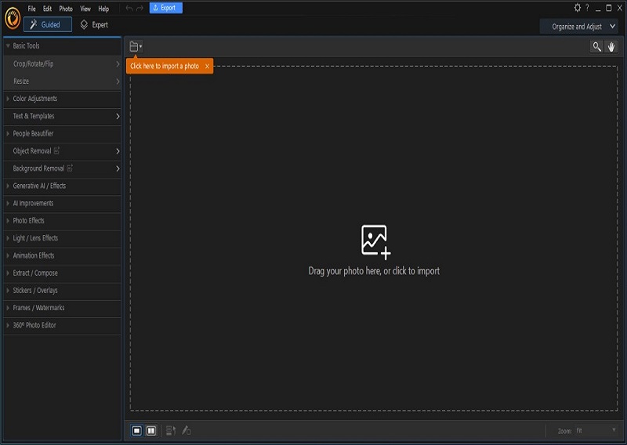Click the PhotoDirector logo icon
The width and height of the screenshot is (627, 445).
click(x=13, y=19)
